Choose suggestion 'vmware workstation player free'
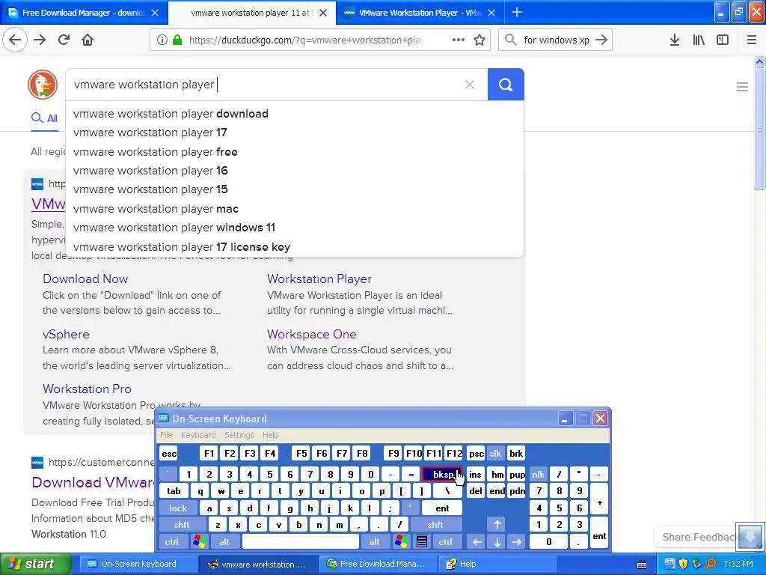 295,151
